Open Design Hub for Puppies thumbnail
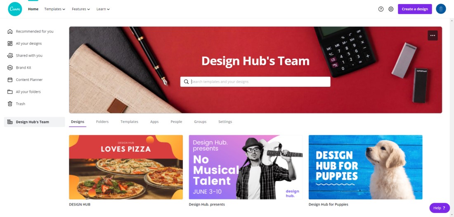 365,167
